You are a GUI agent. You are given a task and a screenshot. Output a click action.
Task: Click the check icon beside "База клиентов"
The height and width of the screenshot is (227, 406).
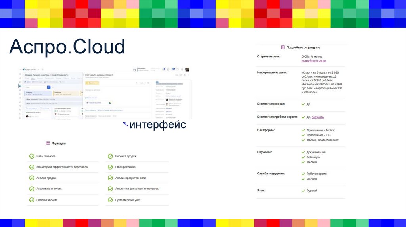32,156
